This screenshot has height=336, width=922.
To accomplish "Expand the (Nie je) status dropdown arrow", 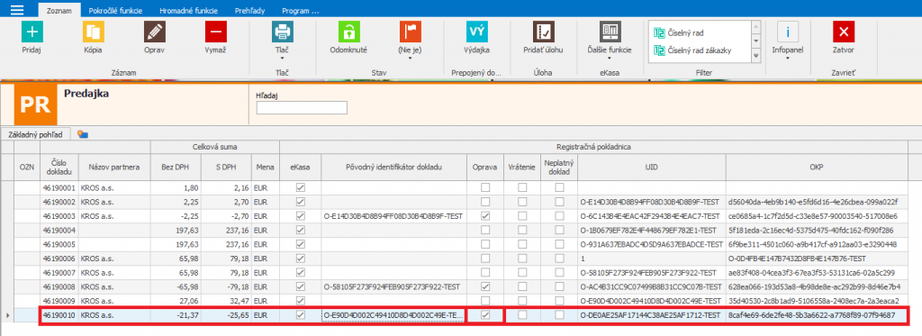I will click(x=410, y=59).
